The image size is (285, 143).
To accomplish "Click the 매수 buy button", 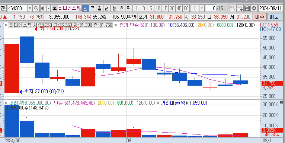I will (260, 17).
